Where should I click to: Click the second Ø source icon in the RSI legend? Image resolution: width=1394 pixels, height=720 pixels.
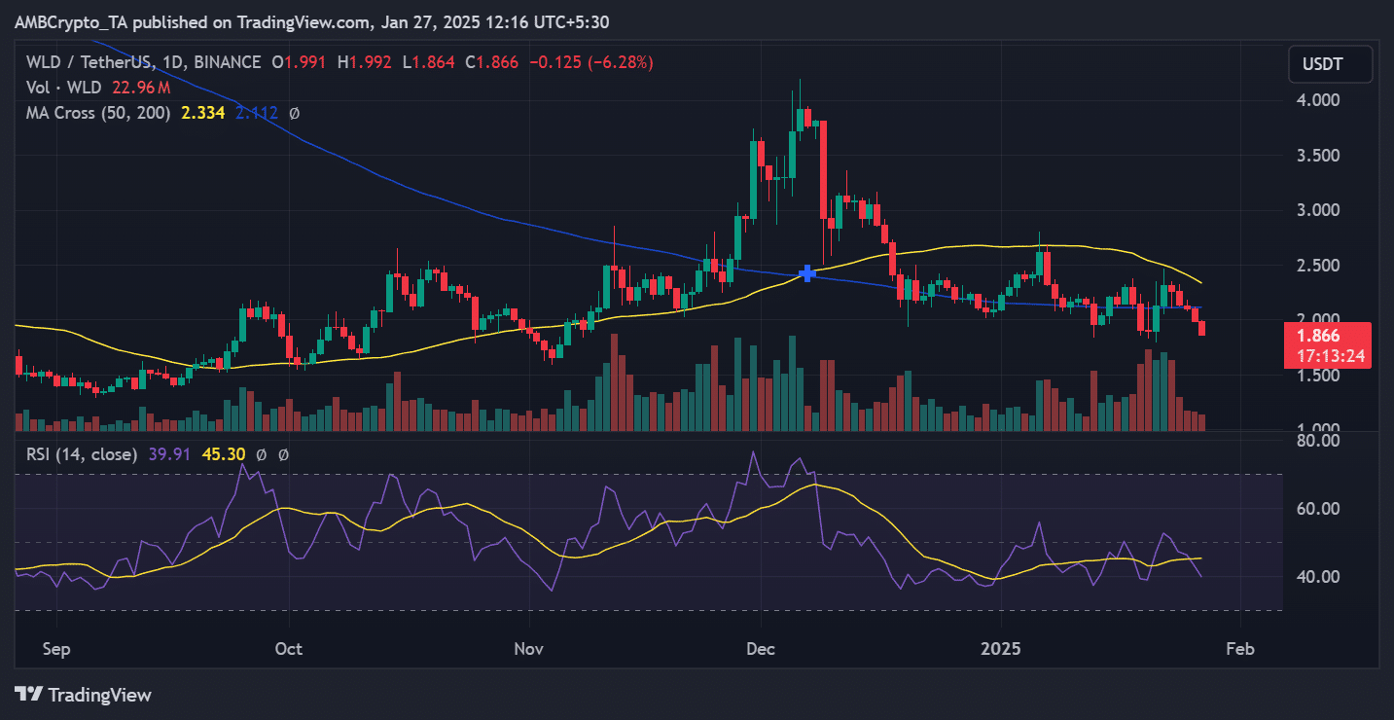(283, 453)
